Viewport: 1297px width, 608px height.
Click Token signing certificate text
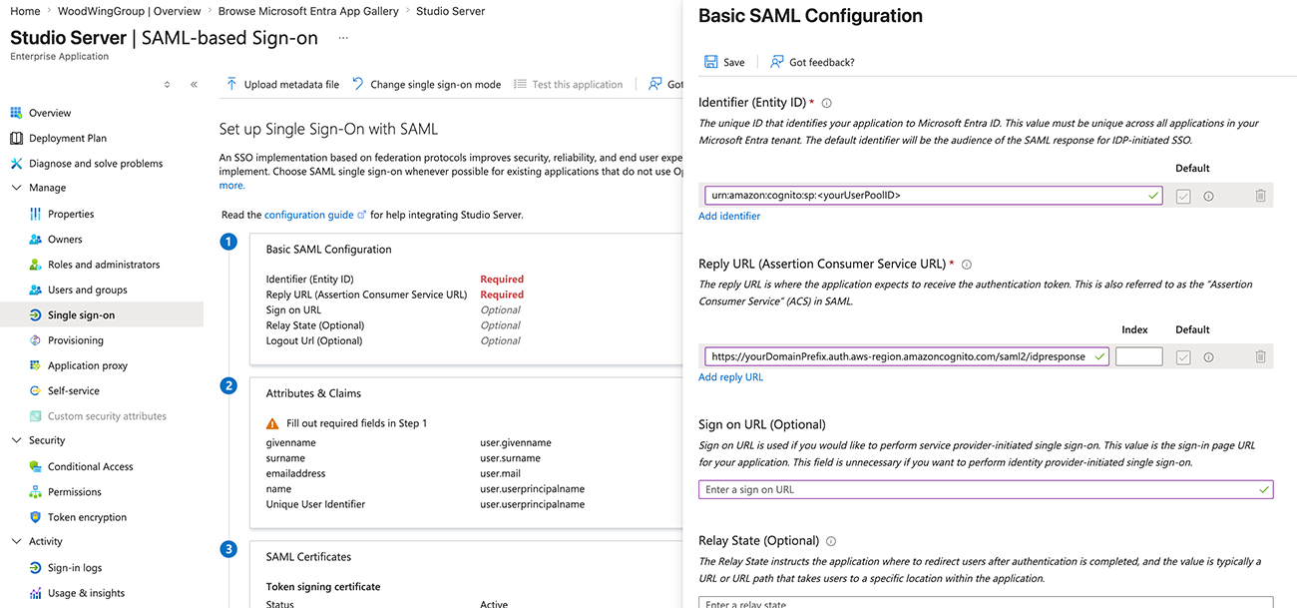[x=323, y=587]
